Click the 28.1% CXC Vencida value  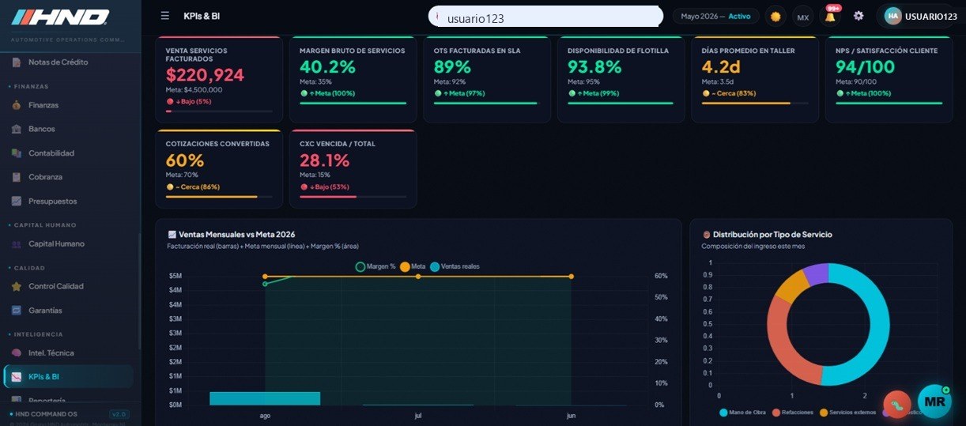click(325, 160)
